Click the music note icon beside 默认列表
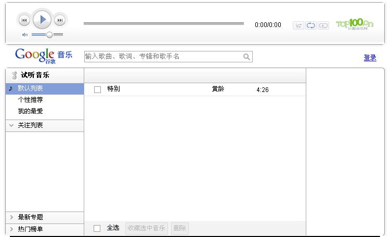 pyautogui.click(x=11, y=88)
